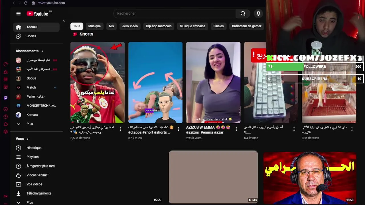The height and width of the screenshot is (205, 365).
Task: Open more options for keyboard short
Action: [294, 129]
